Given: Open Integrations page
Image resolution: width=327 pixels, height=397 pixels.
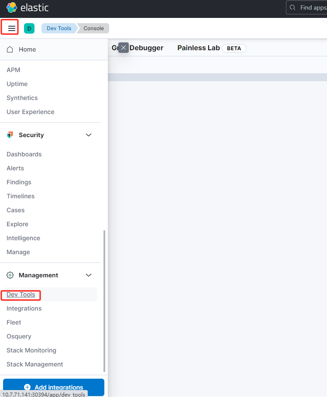Looking at the screenshot, I should coord(24,308).
